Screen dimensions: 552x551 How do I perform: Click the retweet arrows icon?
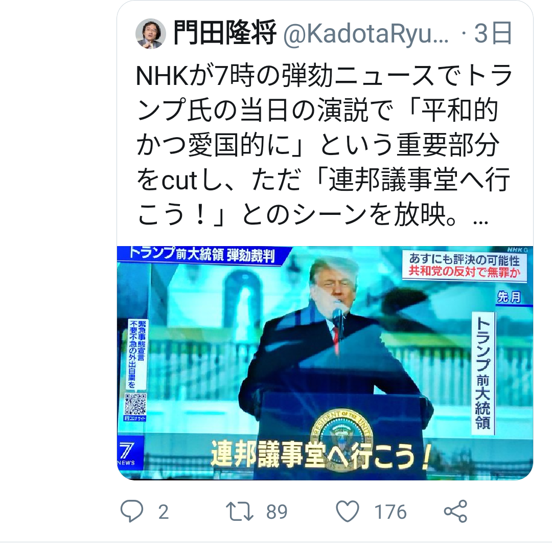pos(239,511)
